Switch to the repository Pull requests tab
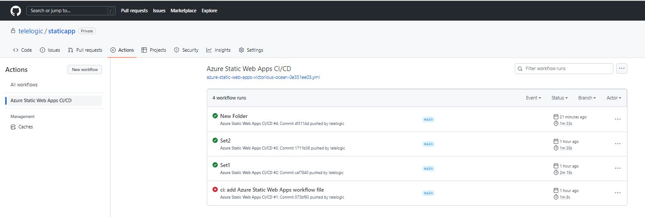The image size is (645, 217). pos(85,50)
